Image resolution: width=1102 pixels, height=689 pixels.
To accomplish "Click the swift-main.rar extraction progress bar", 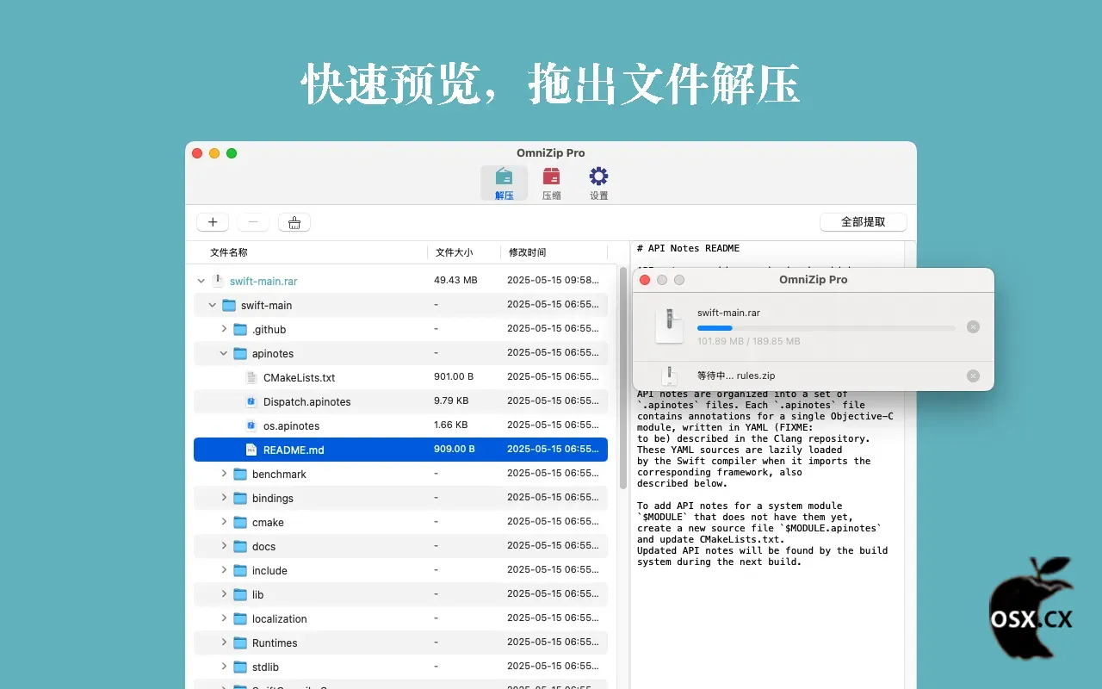I will click(826, 328).
